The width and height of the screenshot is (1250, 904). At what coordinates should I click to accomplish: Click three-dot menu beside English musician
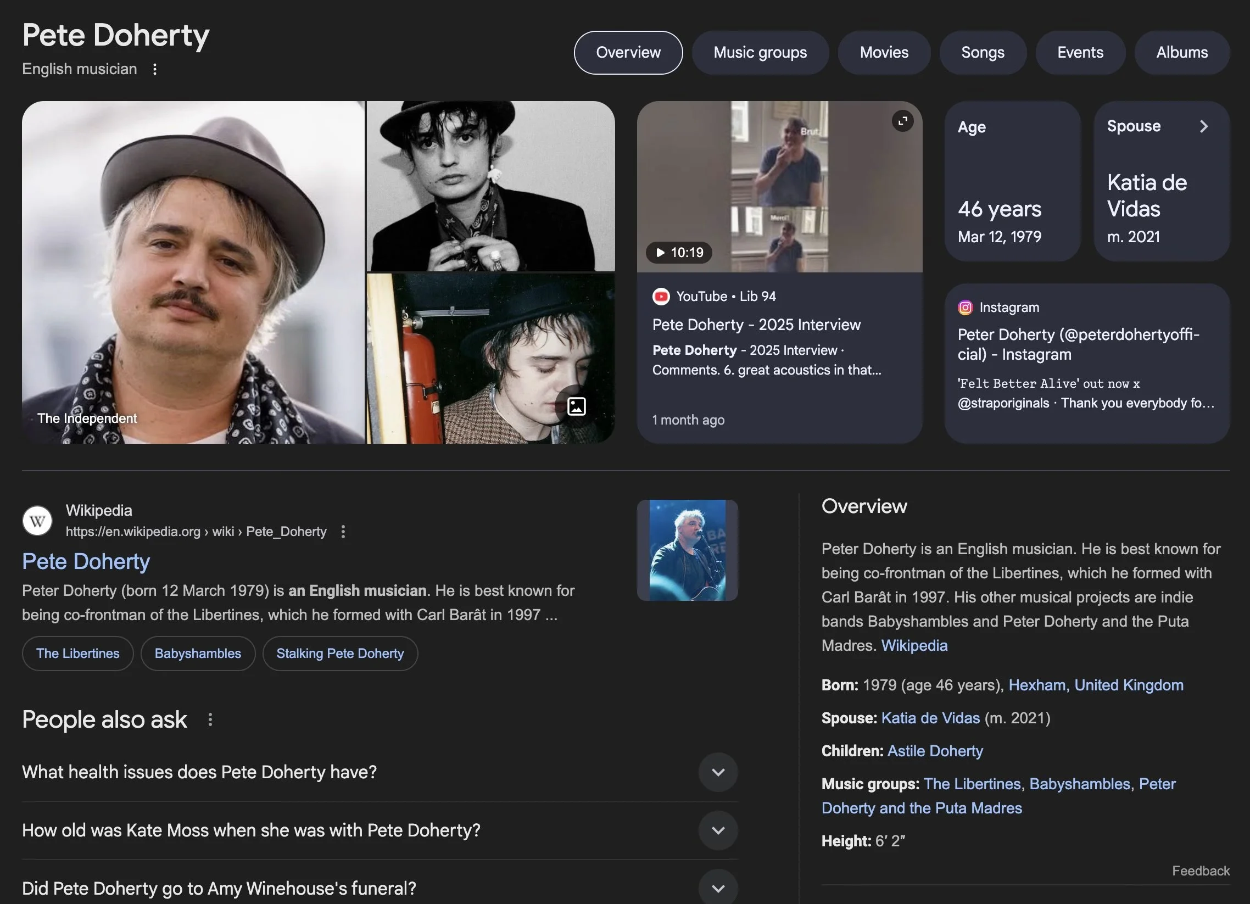pos(155,69)
